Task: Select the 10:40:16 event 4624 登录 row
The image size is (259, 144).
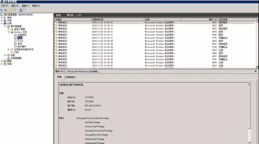Action: coord(154,25)
